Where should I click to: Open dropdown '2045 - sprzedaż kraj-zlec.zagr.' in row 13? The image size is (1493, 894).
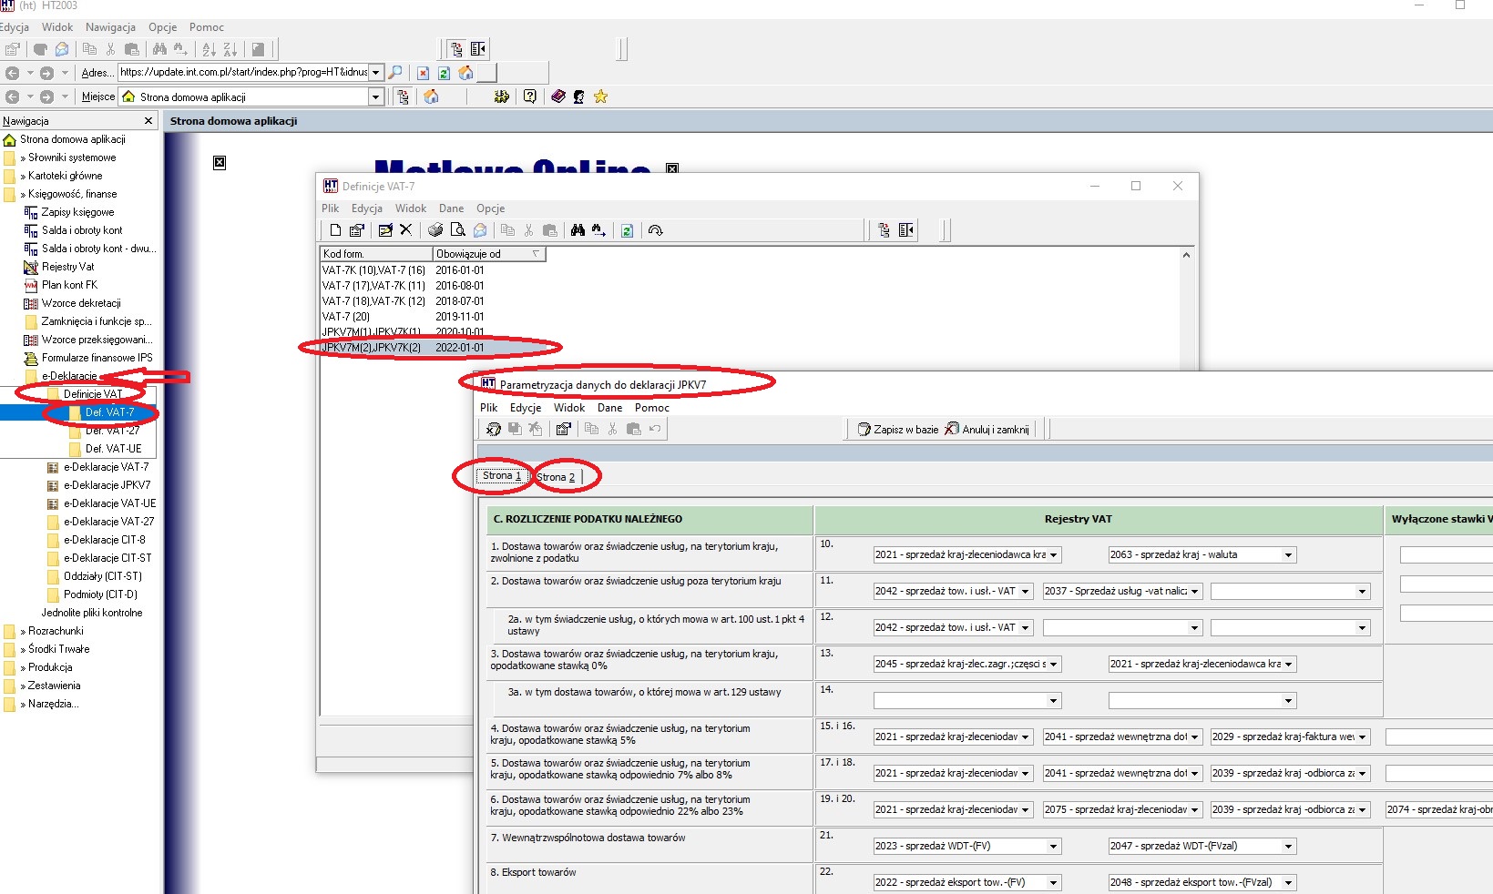[1054, 664]
